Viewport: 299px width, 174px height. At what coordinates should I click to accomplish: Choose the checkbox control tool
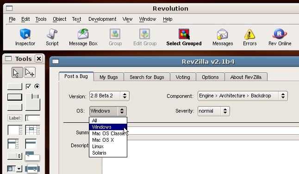[x=28, y=86]
